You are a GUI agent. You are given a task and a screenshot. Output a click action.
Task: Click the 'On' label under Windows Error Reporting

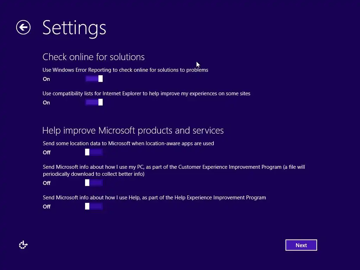[x=46, y=79]
